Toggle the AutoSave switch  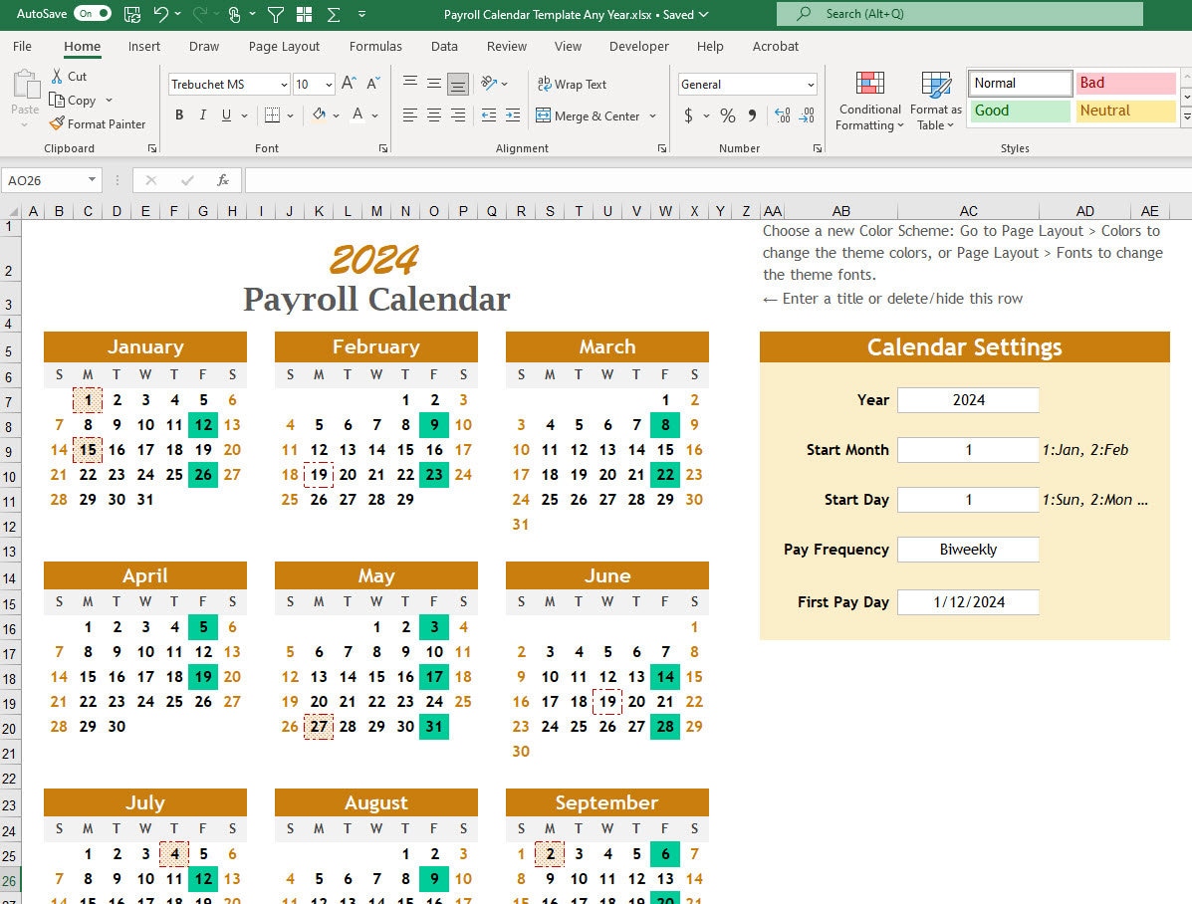(92, 14)
